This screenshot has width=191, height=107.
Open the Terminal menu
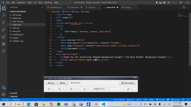tap(48, 2)
